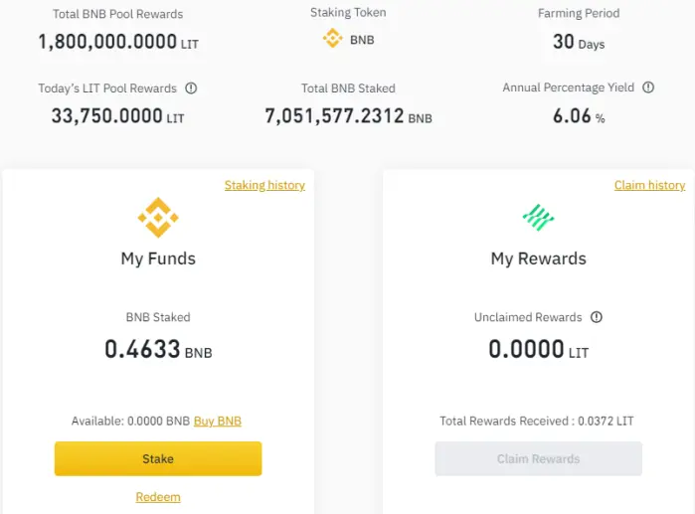Select the 1,800,000.0000 LIT total pool rewards value
Viewport: 695px width, 514px height.
click(x=118, y=42)
